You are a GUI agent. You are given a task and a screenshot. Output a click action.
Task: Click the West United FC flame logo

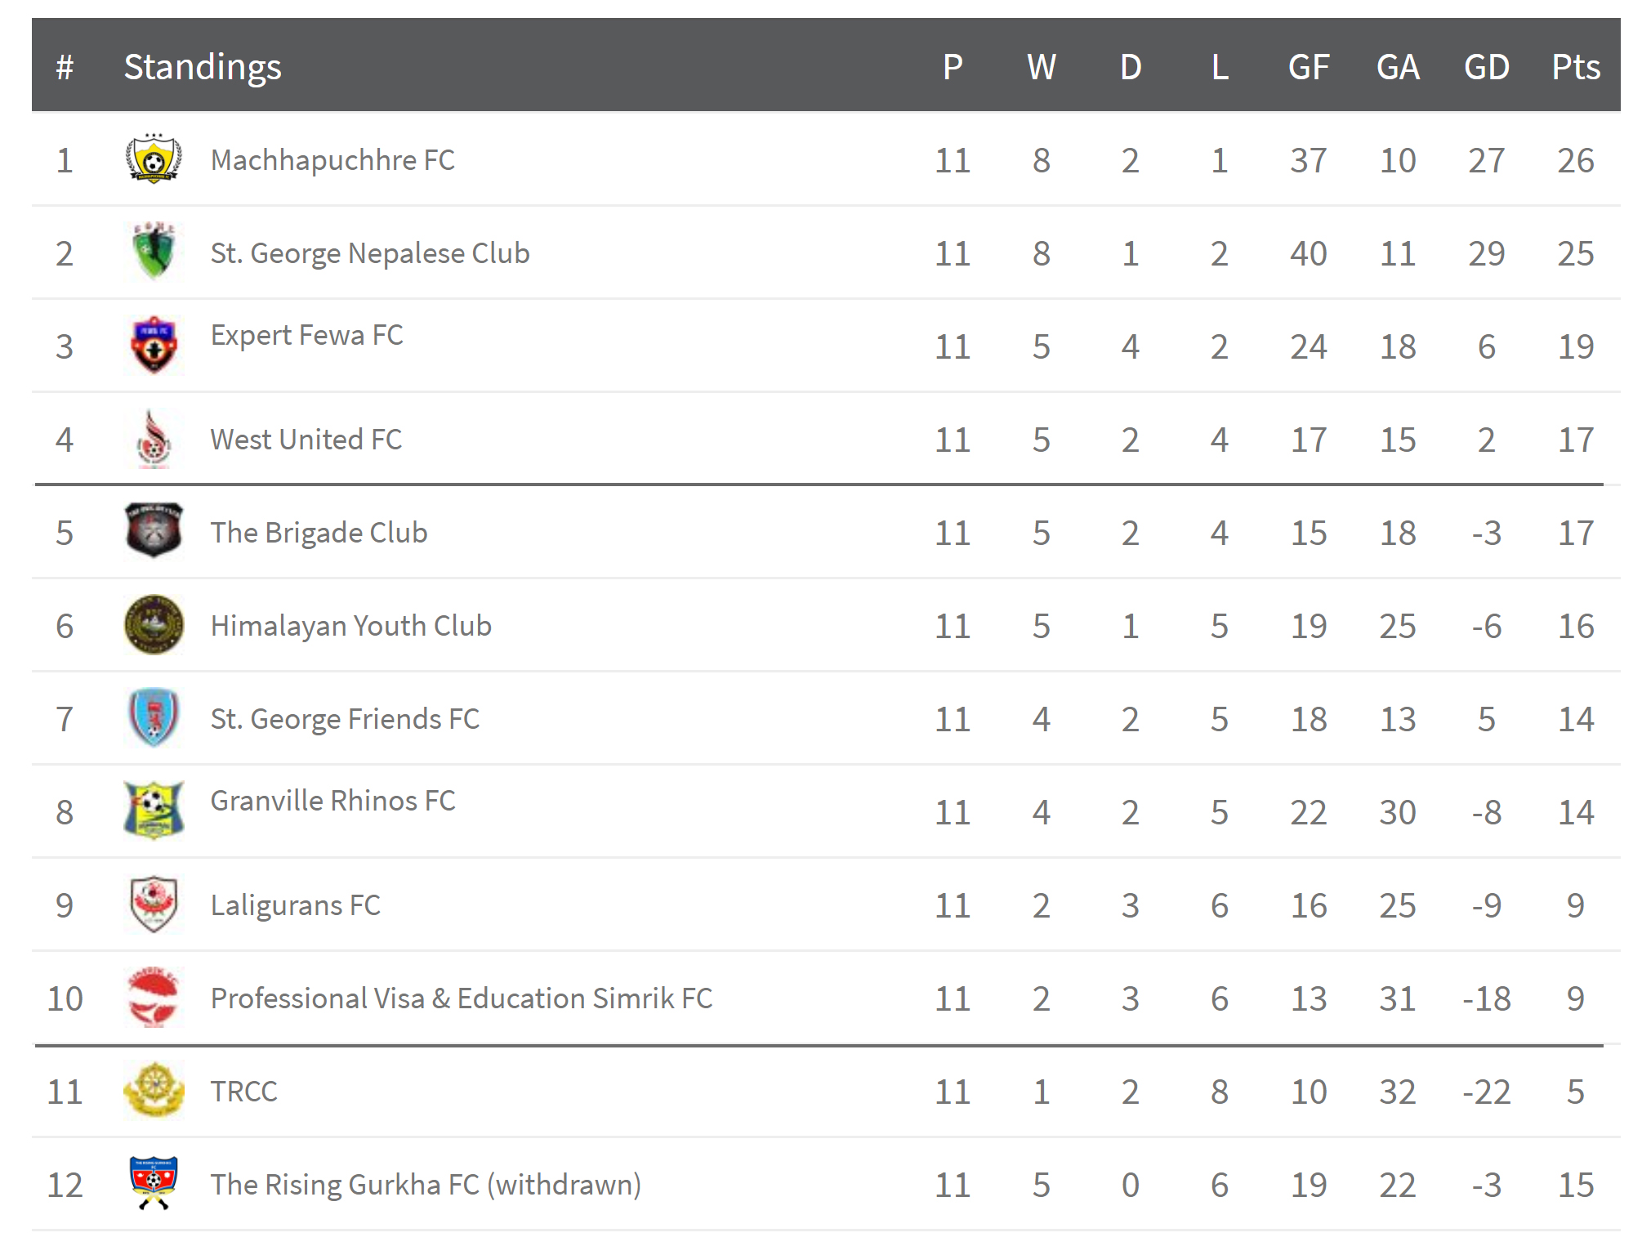[154, 439]
